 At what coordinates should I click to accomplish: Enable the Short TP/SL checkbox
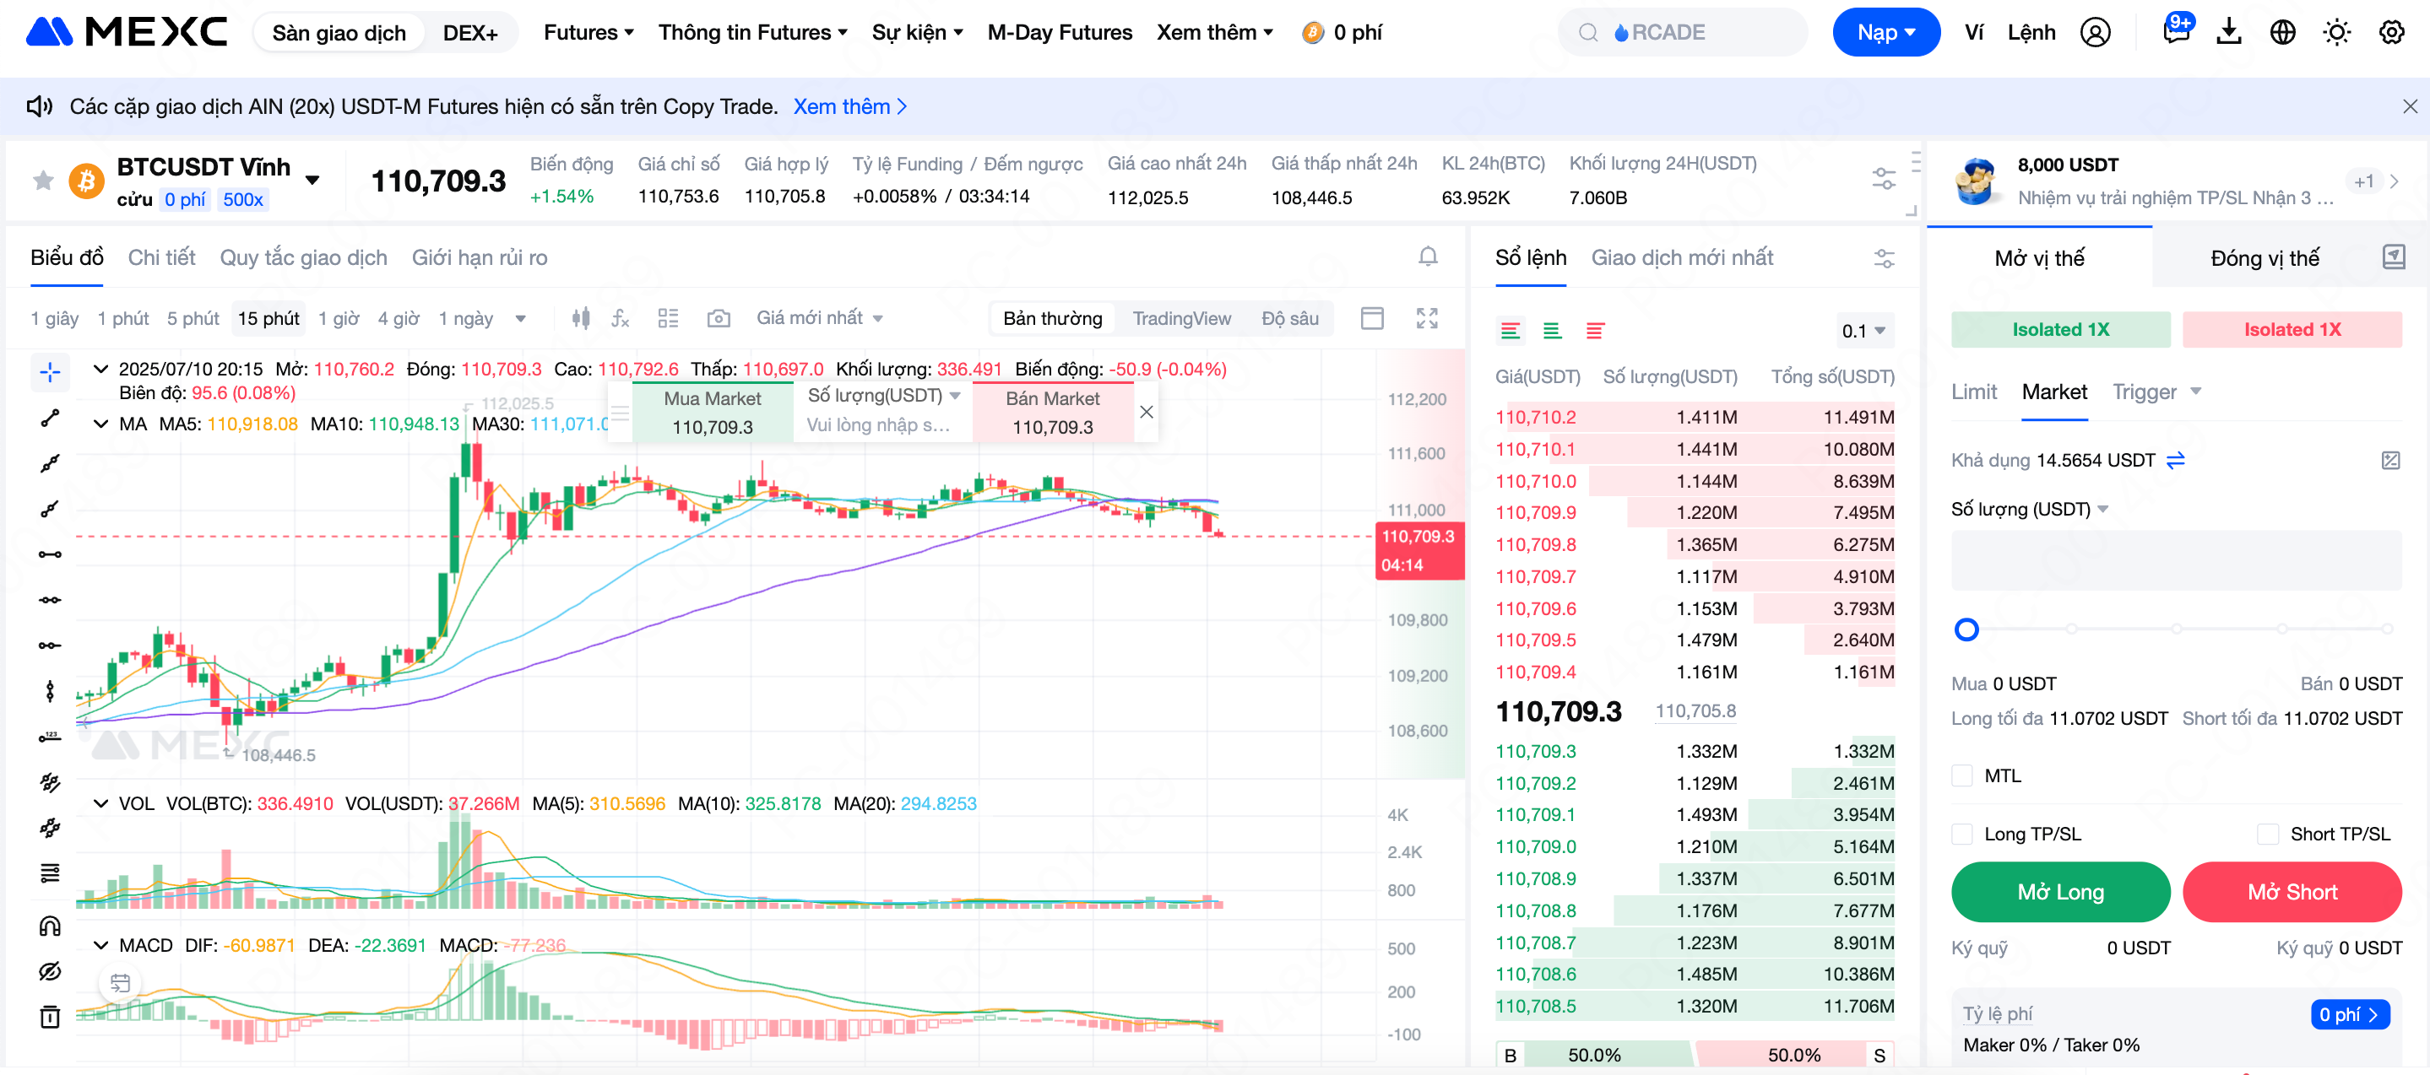[x=2268, y=834]
